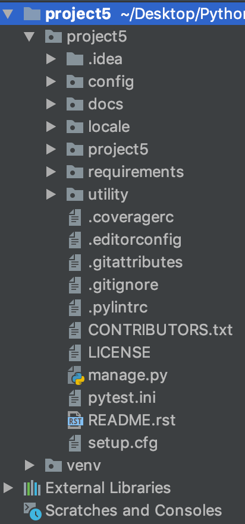This screenshot has width=245, height=524.
Task: Click the config folder icon
Action: [x=75, y=81]
